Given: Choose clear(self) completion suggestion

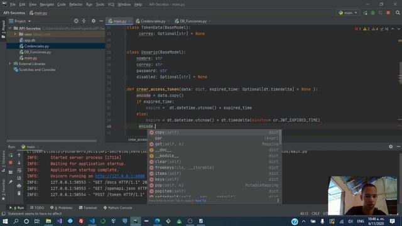Looking at the screenshot, I should [x=214, y=162].
